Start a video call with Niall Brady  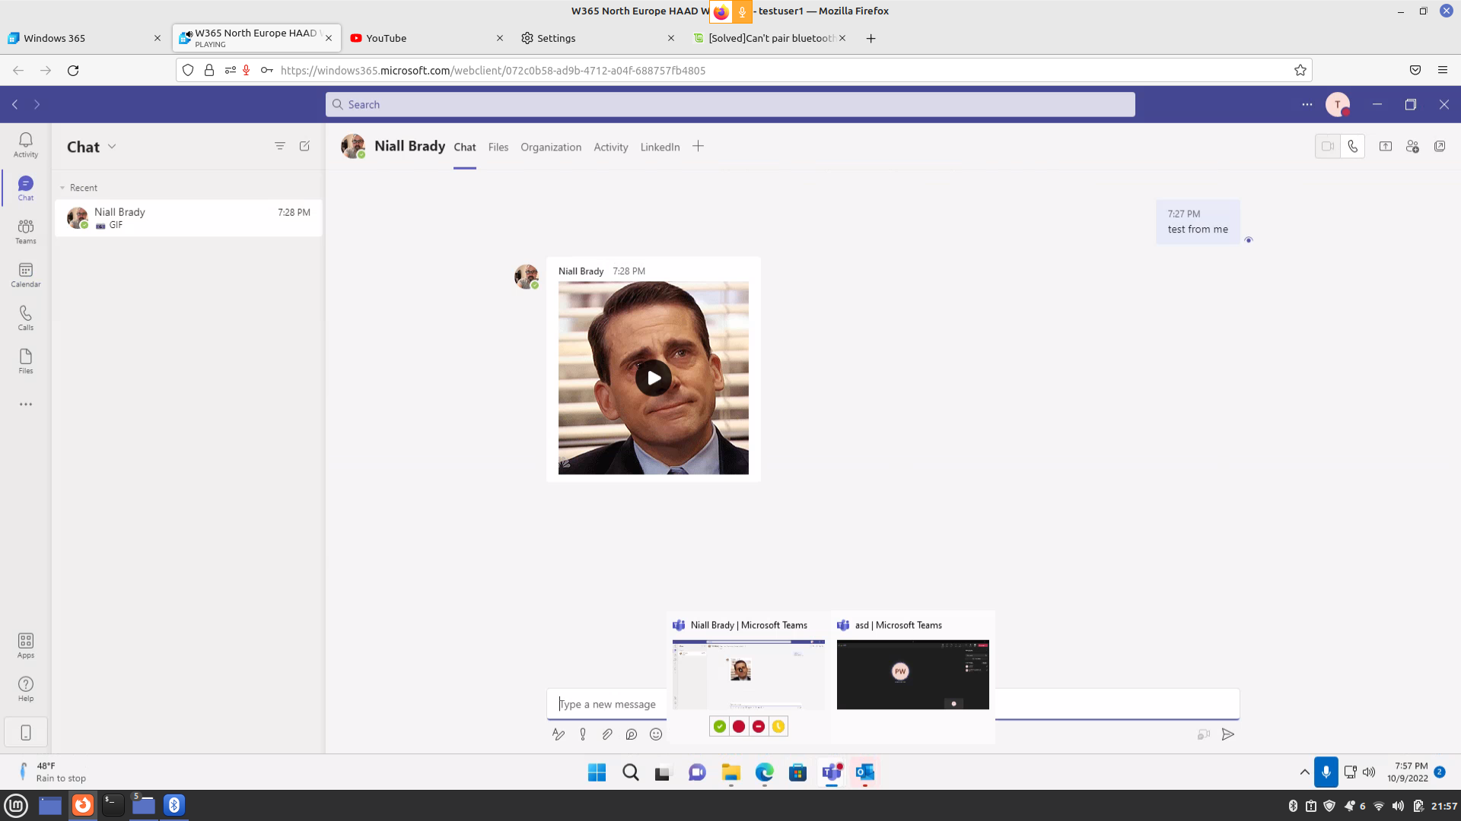(x=1328, y=147)
